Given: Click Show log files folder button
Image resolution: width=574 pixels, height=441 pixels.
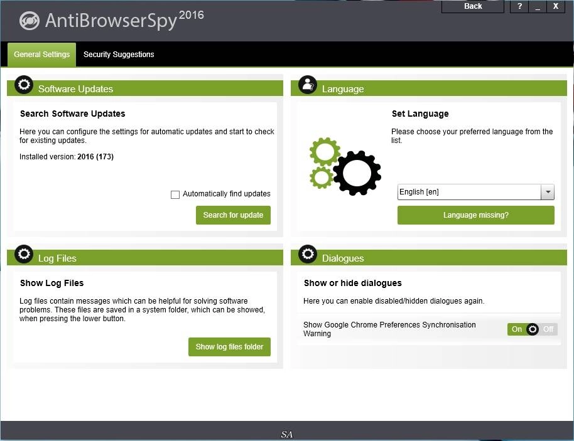Looking at the screenshot, I should pyautogui.click(x=229, y=347).
